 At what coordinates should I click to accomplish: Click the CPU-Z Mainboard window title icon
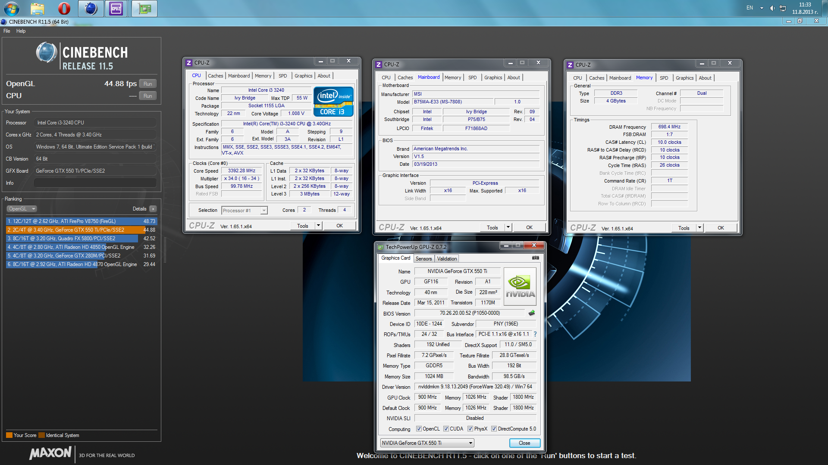379,64
